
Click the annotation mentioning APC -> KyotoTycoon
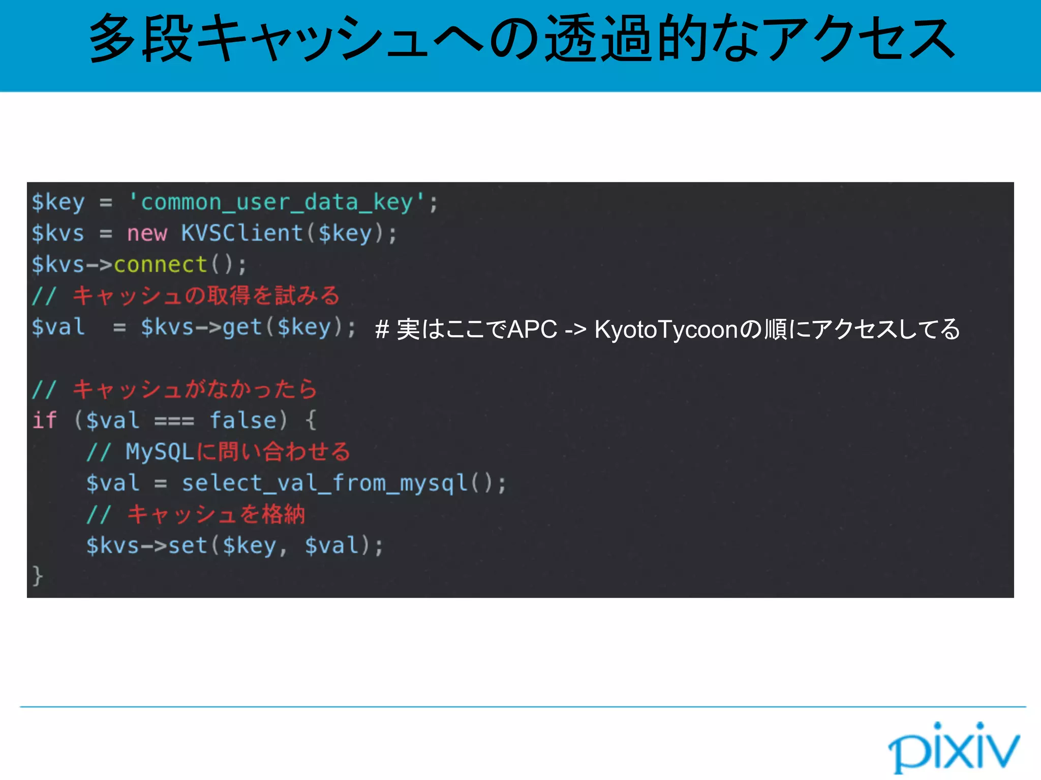click(667, 329)
